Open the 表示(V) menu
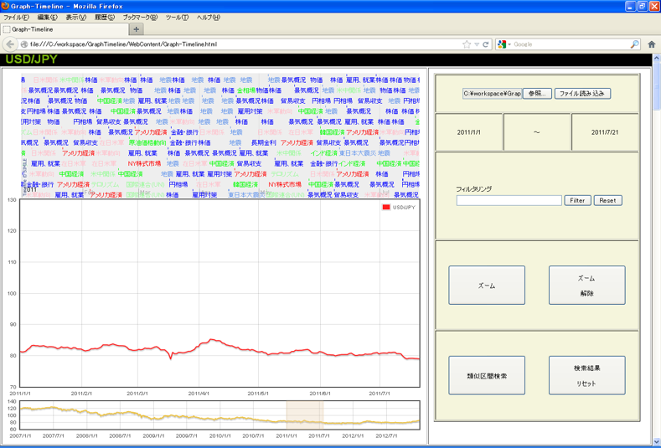Image resolution: width=661 pixels, height=448 pixels. 76,18
